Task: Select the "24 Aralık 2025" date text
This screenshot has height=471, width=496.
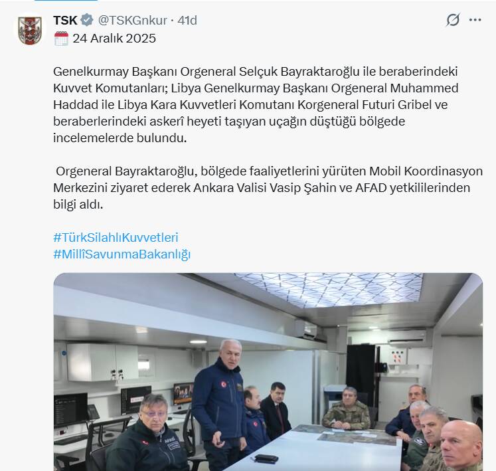Action: pos(114,39)
